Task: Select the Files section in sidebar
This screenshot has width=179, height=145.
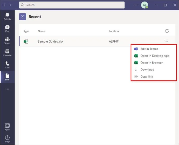Action: pyautogui.click(x=7, y=77)
